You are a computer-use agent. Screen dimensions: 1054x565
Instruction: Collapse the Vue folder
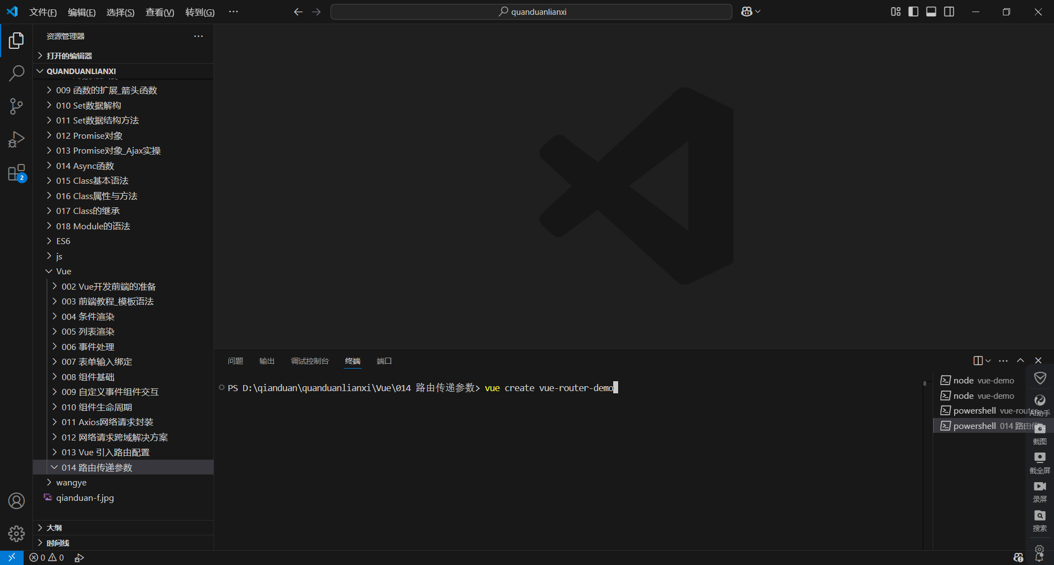click(x=124, y=271)
